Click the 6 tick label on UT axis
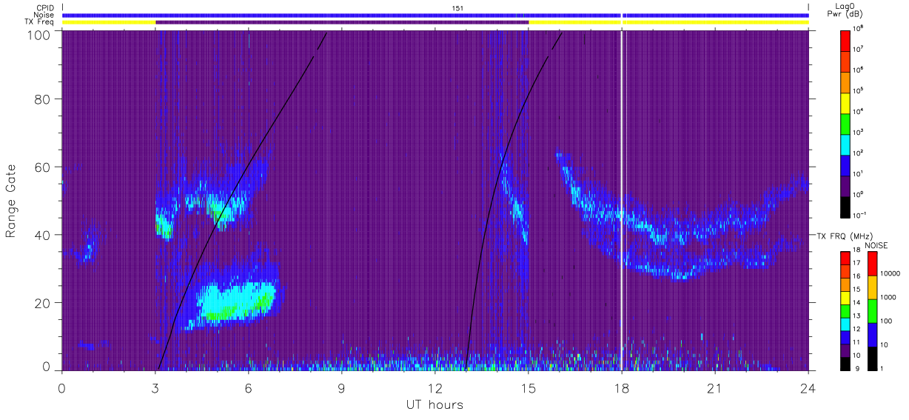 [249, 388]
